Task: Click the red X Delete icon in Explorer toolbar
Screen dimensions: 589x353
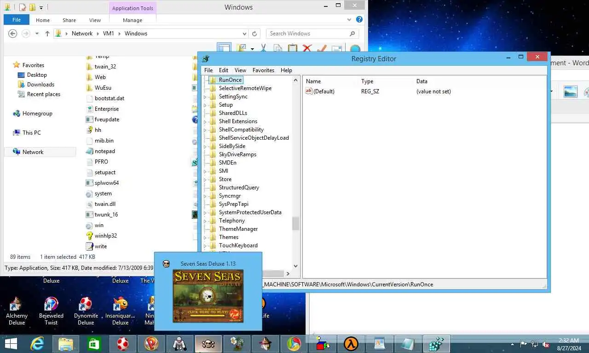Action: pos(307,48)
